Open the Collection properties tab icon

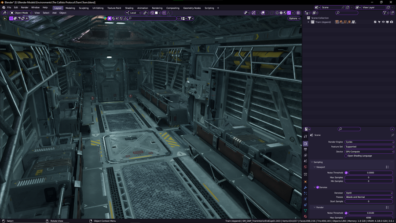305,174
